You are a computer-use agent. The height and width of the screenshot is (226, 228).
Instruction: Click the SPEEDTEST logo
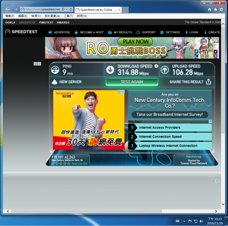(x=22, y=32)
